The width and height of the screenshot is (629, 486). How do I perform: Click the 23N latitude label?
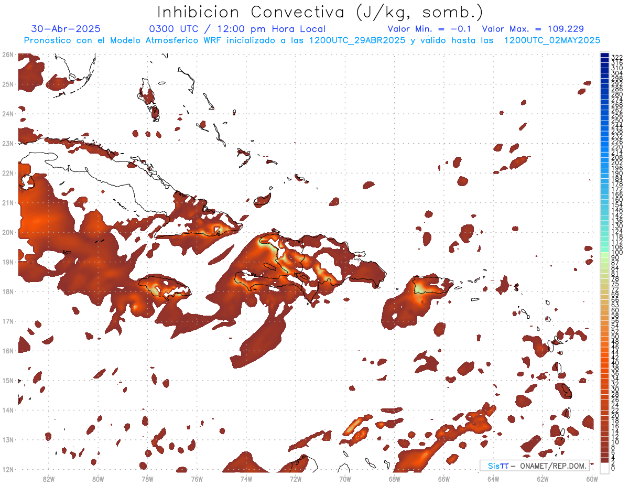pos(8,143)
